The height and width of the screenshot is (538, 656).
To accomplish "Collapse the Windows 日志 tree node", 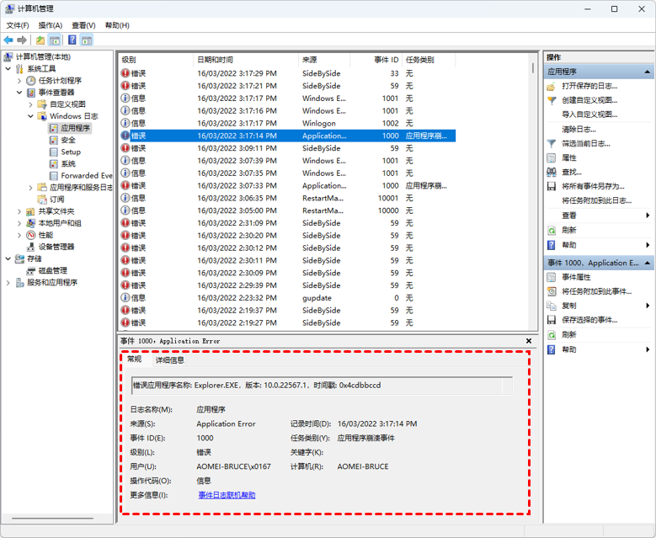I will (31, 116).
